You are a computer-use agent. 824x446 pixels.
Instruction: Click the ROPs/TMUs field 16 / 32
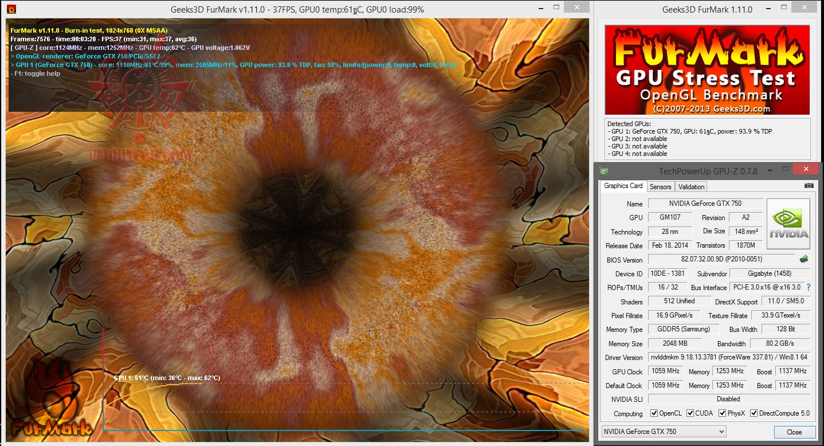(x=667, y=287)
